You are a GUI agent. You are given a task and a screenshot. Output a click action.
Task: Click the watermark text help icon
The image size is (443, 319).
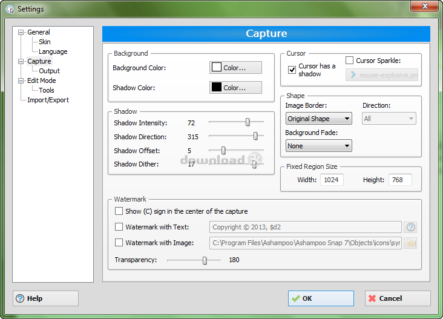(410, 227)
